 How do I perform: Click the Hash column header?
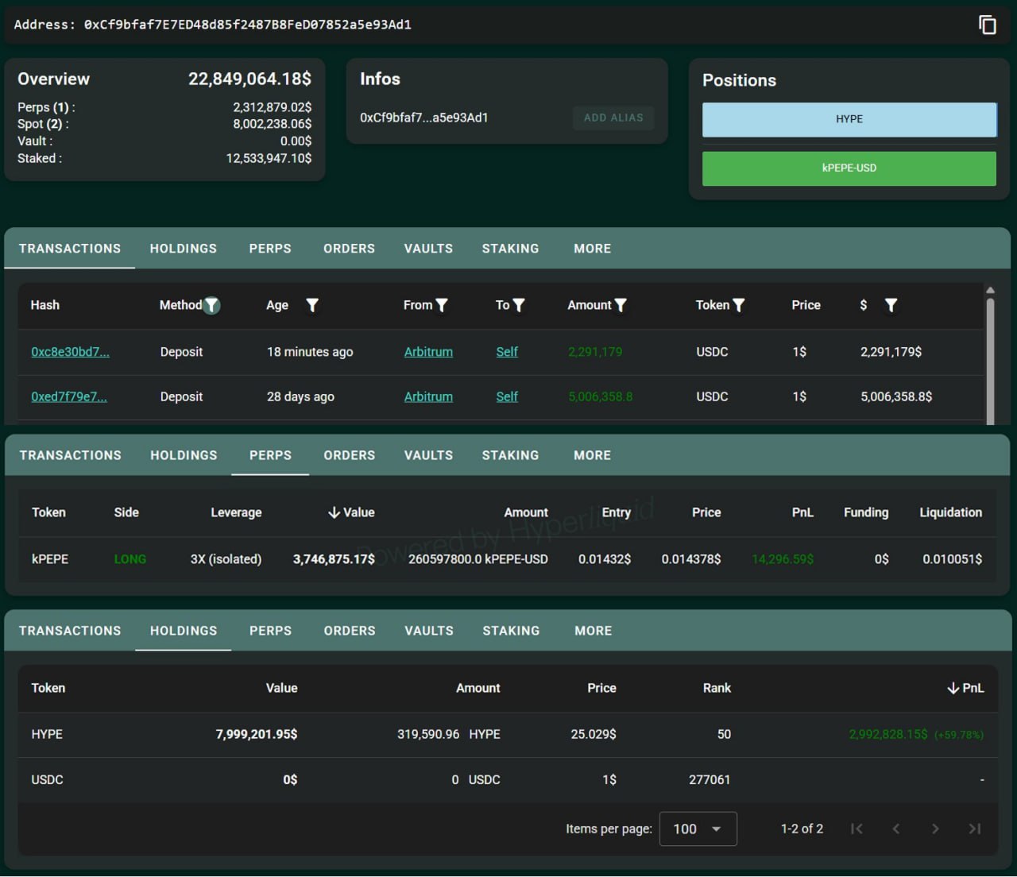[x=45, y=305]
